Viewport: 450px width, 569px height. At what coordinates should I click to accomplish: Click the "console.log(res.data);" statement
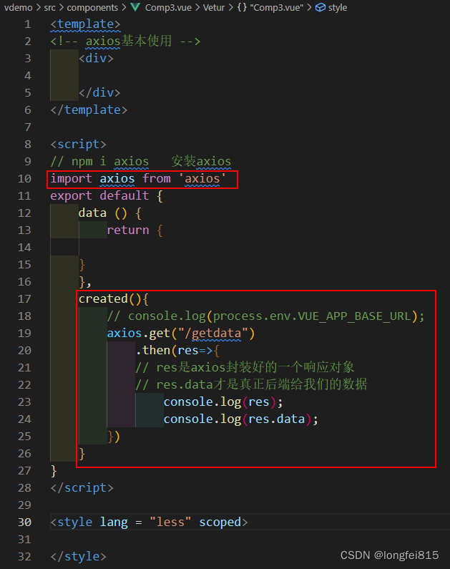coord(241,419)
